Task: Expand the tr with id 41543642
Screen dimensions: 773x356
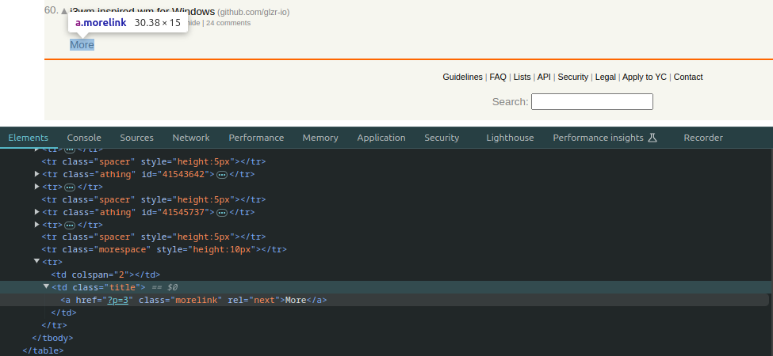Action: [x=37, y=174]
